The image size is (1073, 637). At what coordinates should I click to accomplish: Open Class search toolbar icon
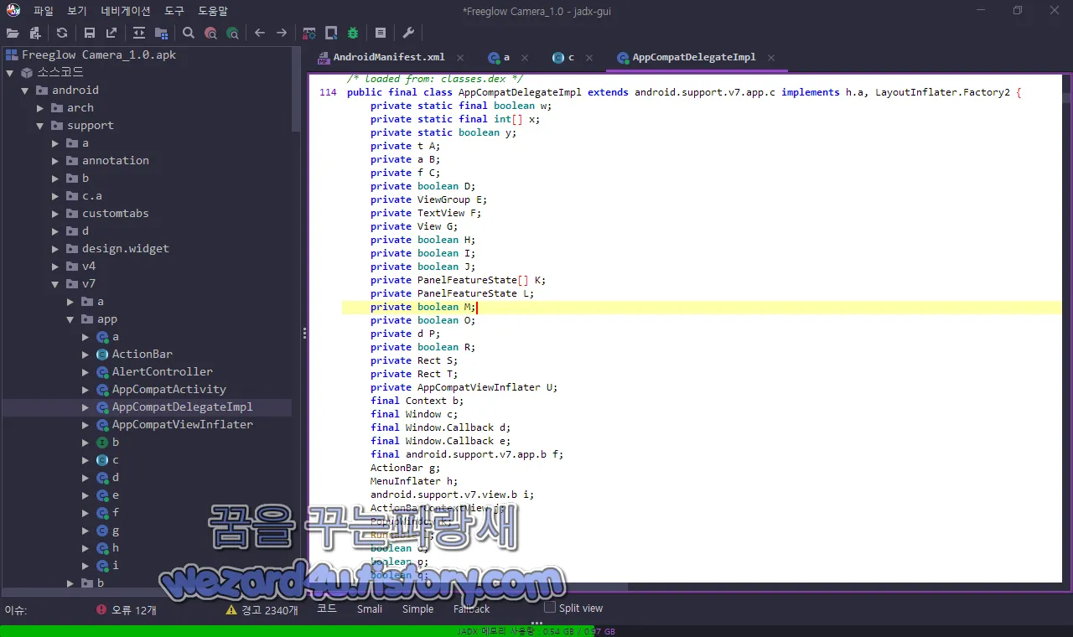pyautogui.click(x=210, y=33)
